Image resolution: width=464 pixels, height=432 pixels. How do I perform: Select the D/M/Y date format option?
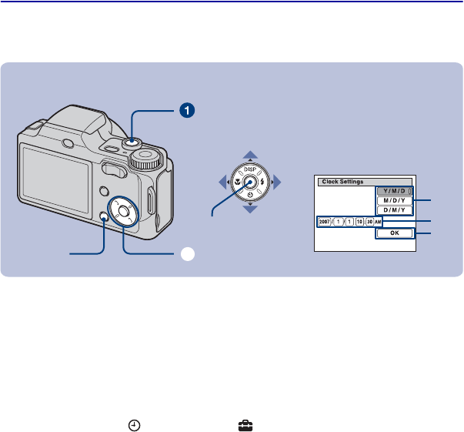(x=395, y=210)
